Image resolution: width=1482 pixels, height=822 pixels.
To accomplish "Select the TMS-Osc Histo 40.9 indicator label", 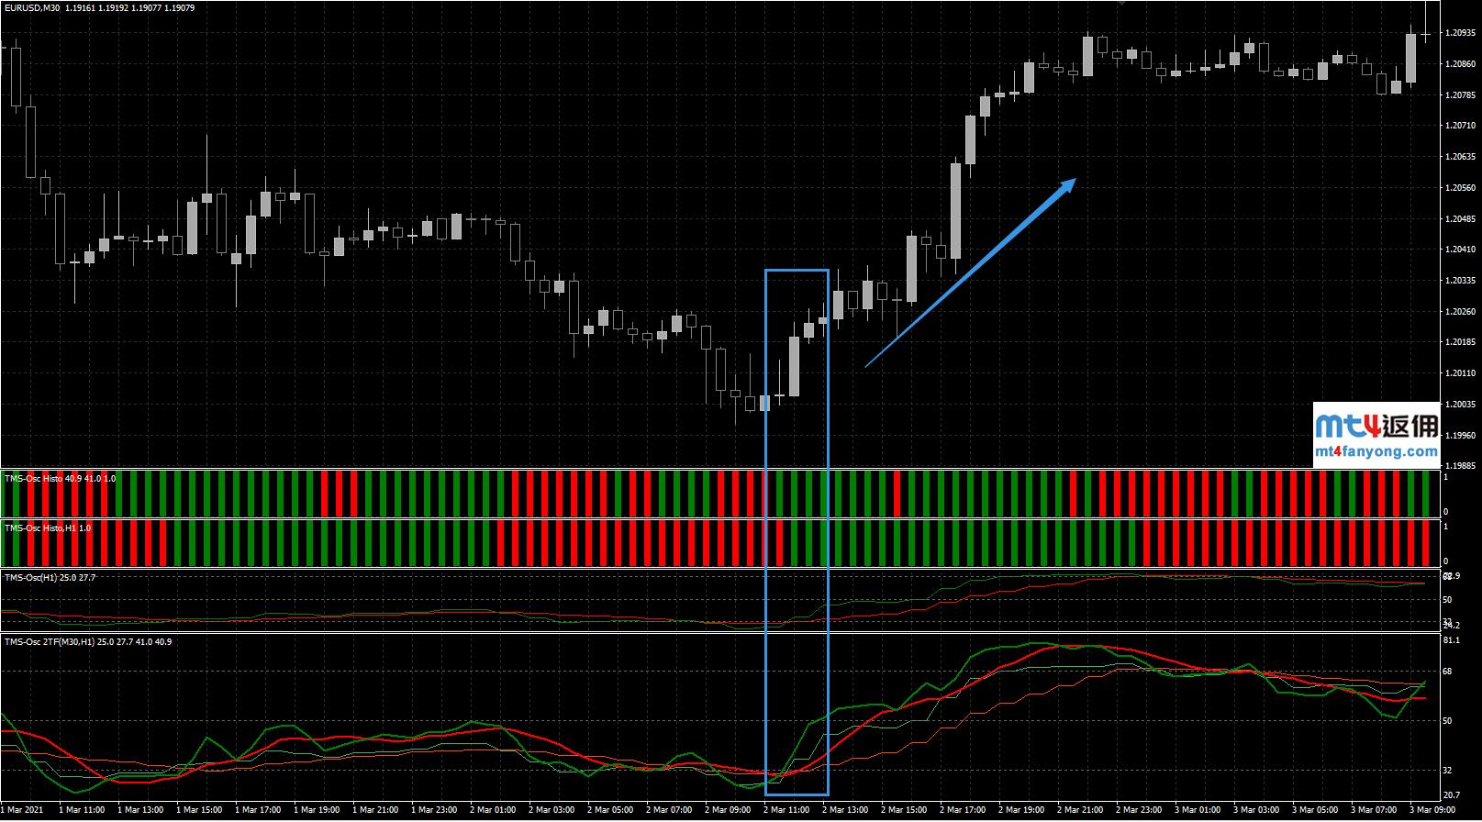I will pyautogui.click(x=61, y=479).
